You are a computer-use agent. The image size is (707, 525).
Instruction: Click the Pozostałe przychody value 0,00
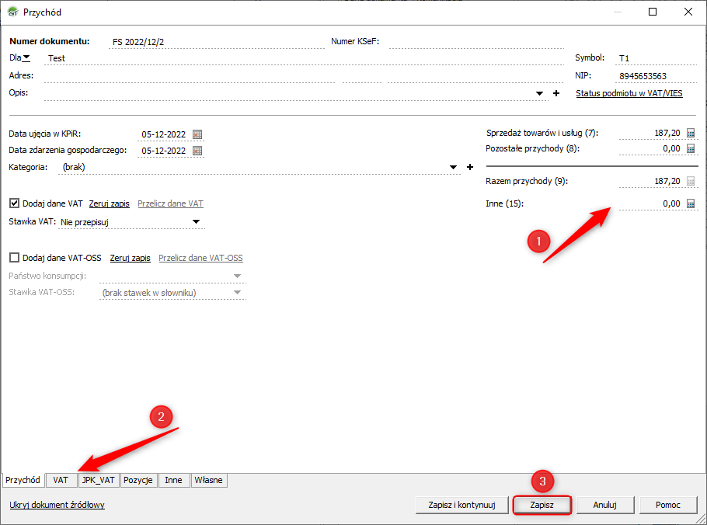[650, 148]
